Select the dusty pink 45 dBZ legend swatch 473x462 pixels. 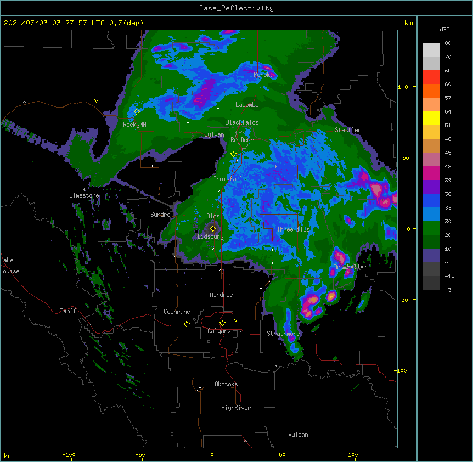click(431, 159)
